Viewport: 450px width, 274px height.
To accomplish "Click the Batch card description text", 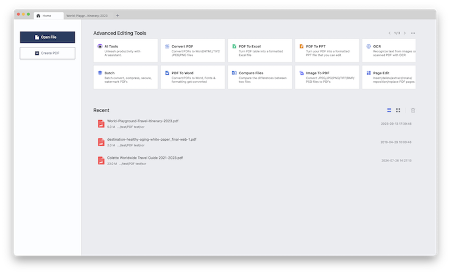I will click(128, 80).
